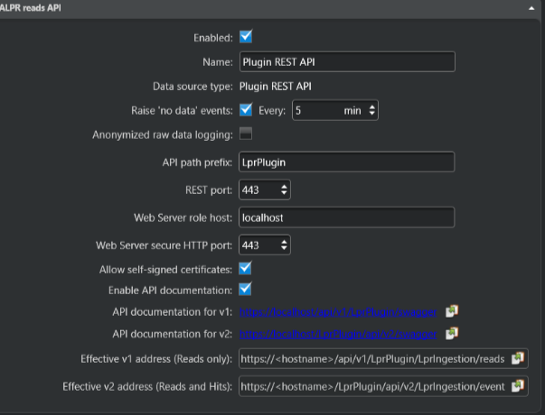
Task: Copy the effective v2 address
Action: click(518, 386)
